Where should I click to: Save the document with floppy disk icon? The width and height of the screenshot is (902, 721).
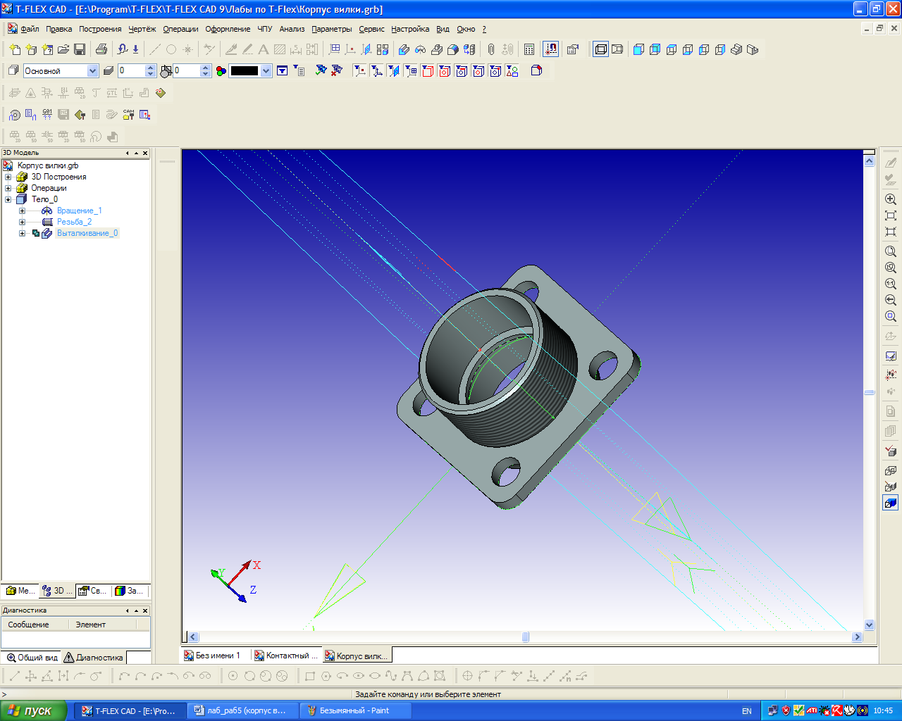tap(80, 49)
